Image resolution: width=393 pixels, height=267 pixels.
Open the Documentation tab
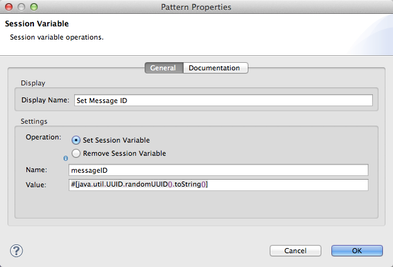tap(214, 68)
